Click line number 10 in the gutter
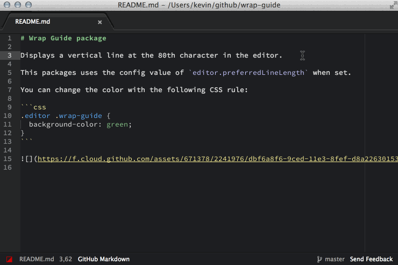This screenshot has height=265, width=398. 8,116
